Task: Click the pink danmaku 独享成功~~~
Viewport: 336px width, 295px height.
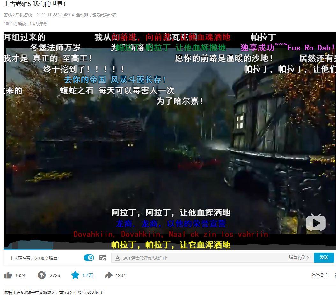Action: pyautogui.click(x=264, y=47)
